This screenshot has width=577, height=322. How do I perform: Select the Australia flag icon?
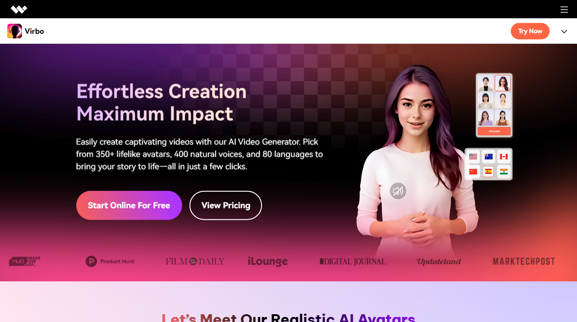[x=488, y=157]
